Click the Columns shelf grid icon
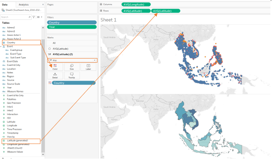 point(101,4)
